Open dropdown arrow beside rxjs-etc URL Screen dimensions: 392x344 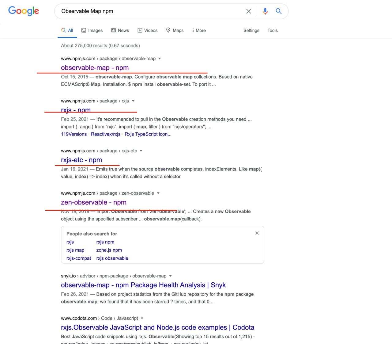click(x=141, y=151)
